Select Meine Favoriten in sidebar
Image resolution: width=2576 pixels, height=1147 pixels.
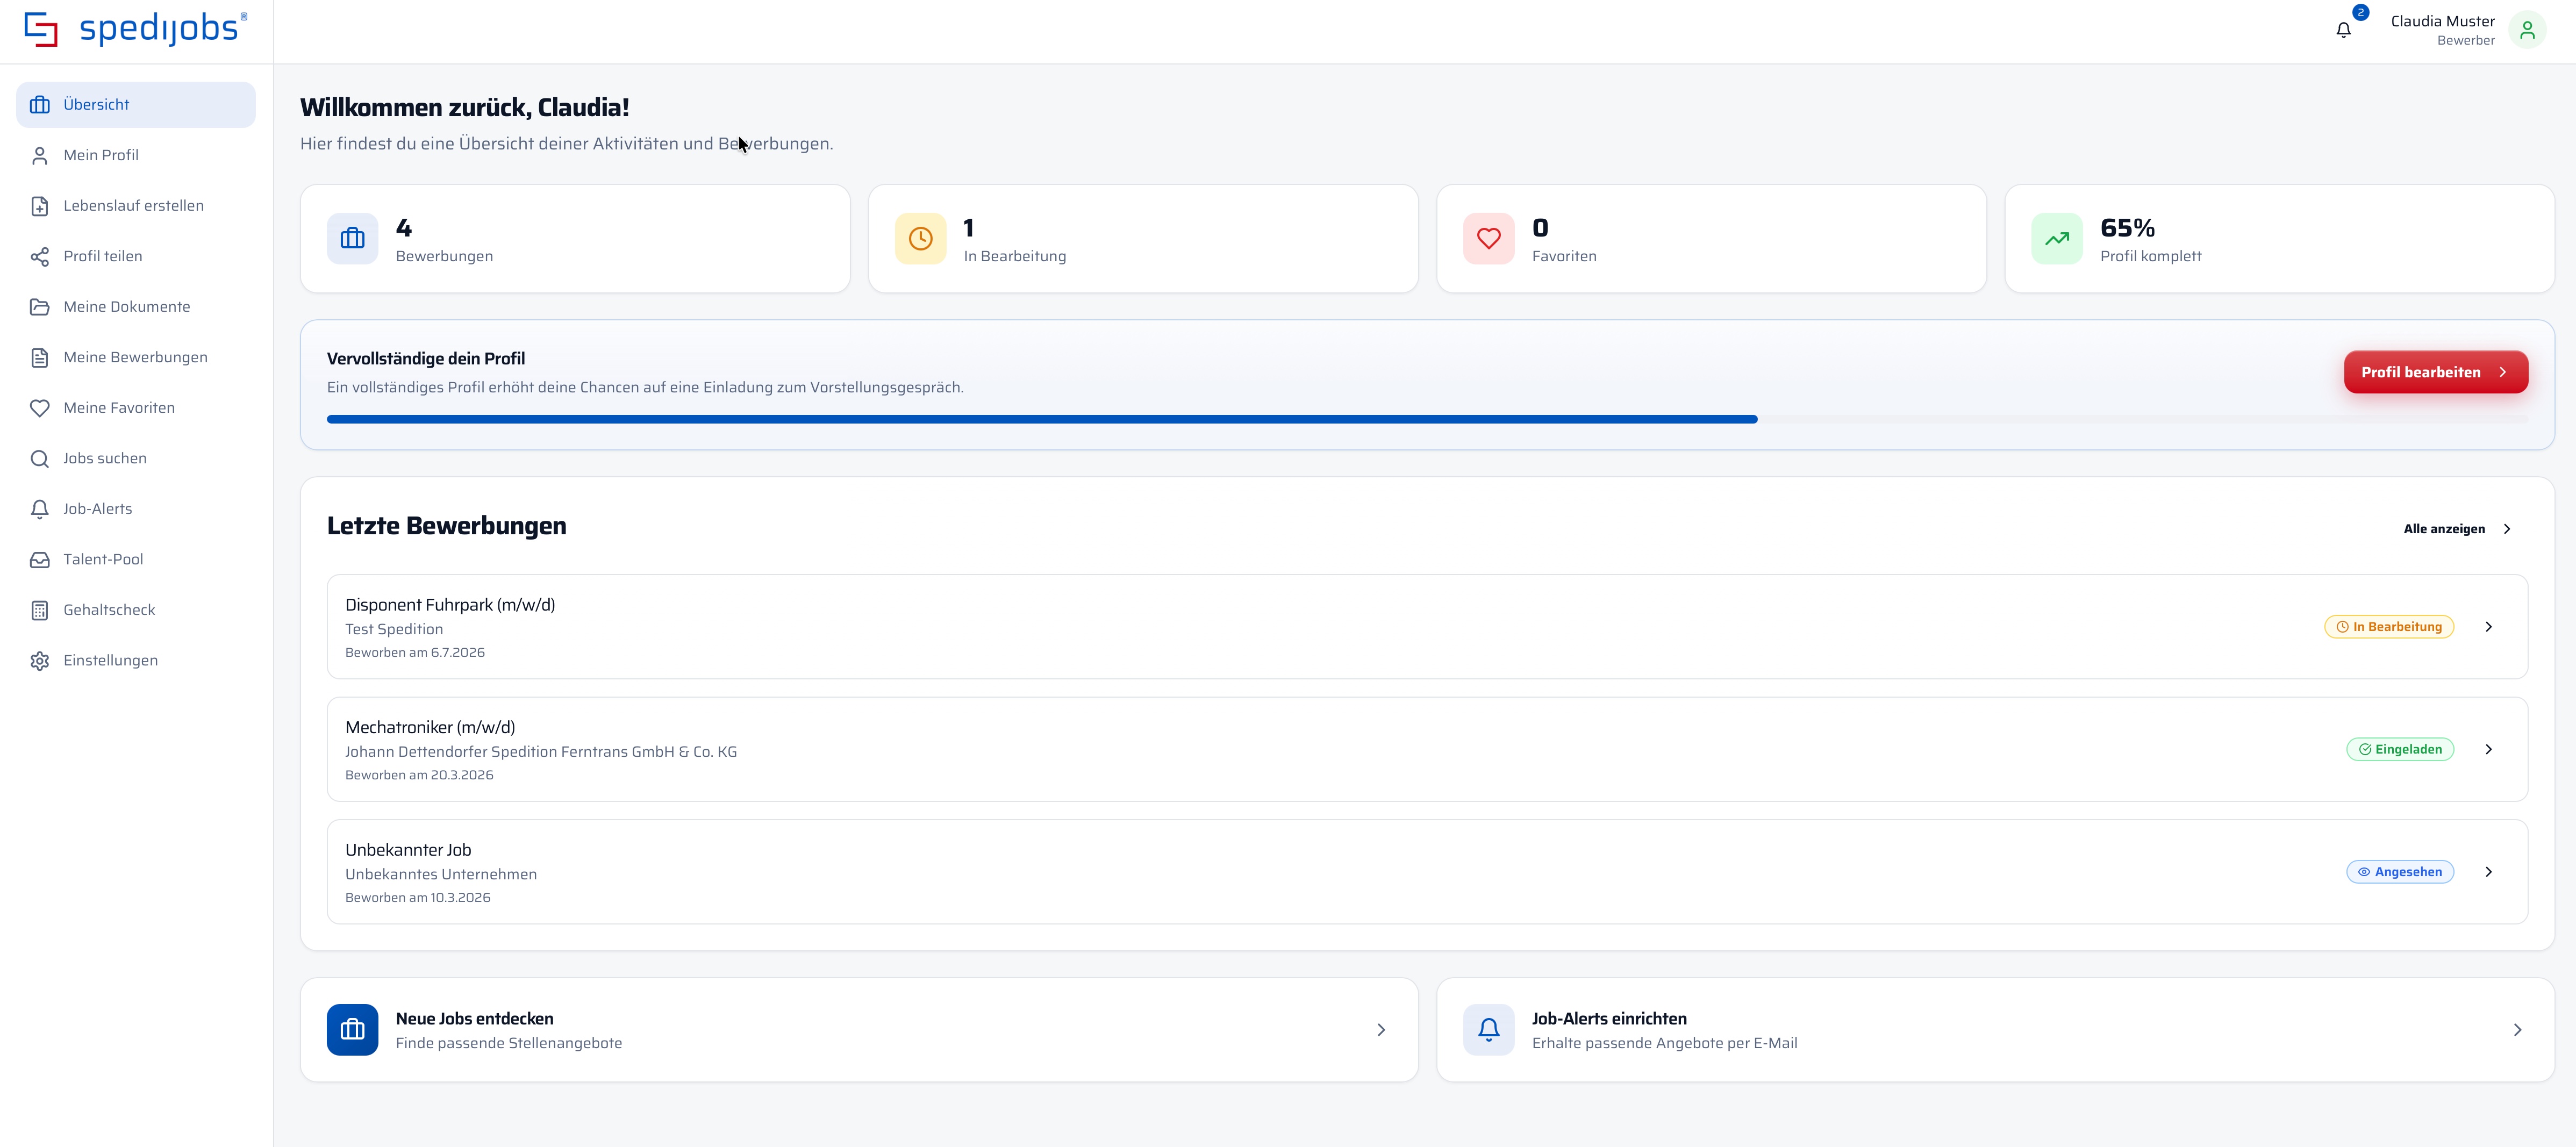(x=136, y=408)
